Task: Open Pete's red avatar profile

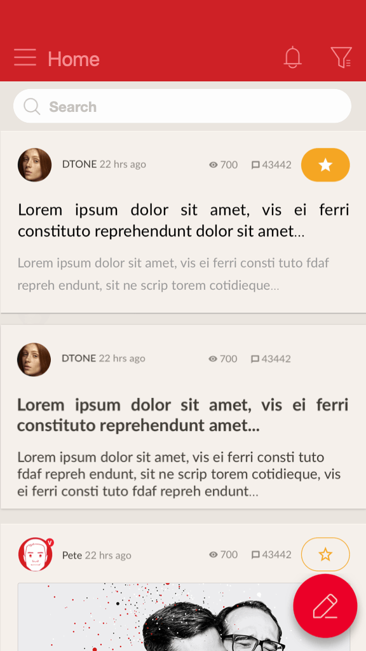Action: [x=36, y=554]
